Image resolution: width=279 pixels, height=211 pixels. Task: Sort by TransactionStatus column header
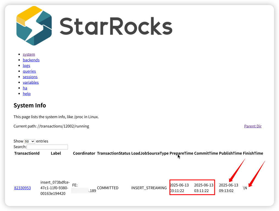coord(114,153)
